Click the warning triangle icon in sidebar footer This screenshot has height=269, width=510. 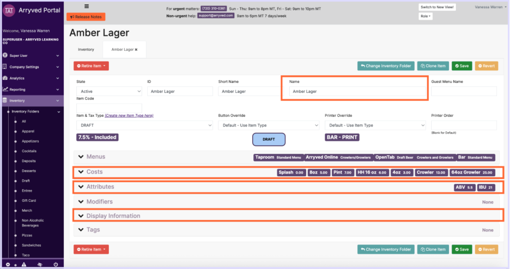(x=23, y=264)
